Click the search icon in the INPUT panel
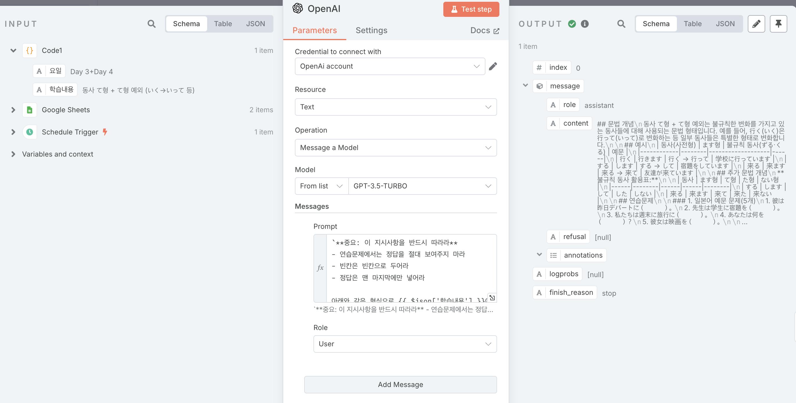The height and width of the screenshot is (403, 796). (151, 24)
